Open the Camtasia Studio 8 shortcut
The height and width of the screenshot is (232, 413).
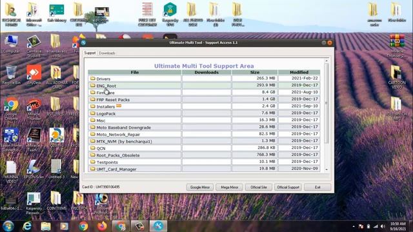[x=34, y=46]
